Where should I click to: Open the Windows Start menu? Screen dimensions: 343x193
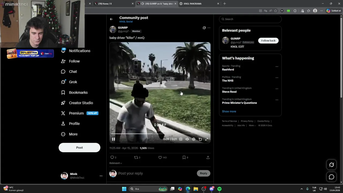point(124,189)
